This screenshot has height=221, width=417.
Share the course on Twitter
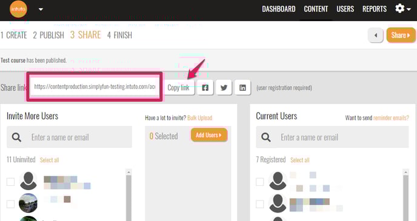(224, 87)
